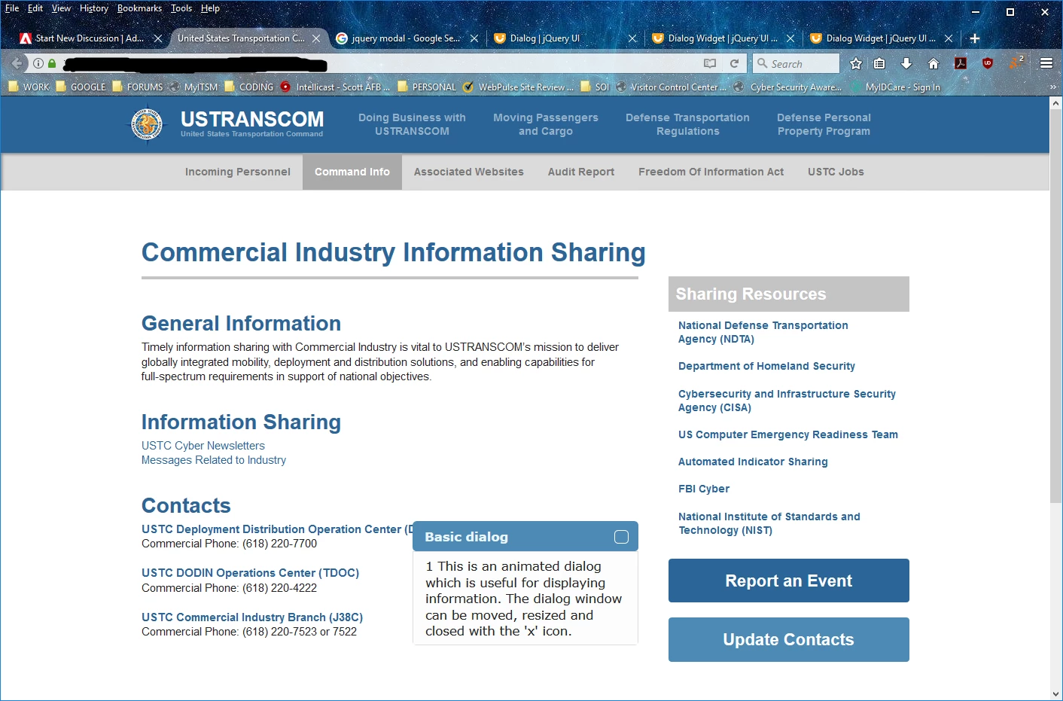The image size is (1063, 701).
Task: Open the Cyber Security Awareness bookmark
Action: click(787, 87)
